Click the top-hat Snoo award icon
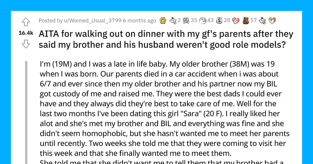313x164 pixels. coord(262,20)
